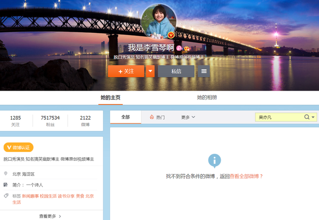
Task: Click the 简介 edit note icon
Action: click(x=5, y=185)
